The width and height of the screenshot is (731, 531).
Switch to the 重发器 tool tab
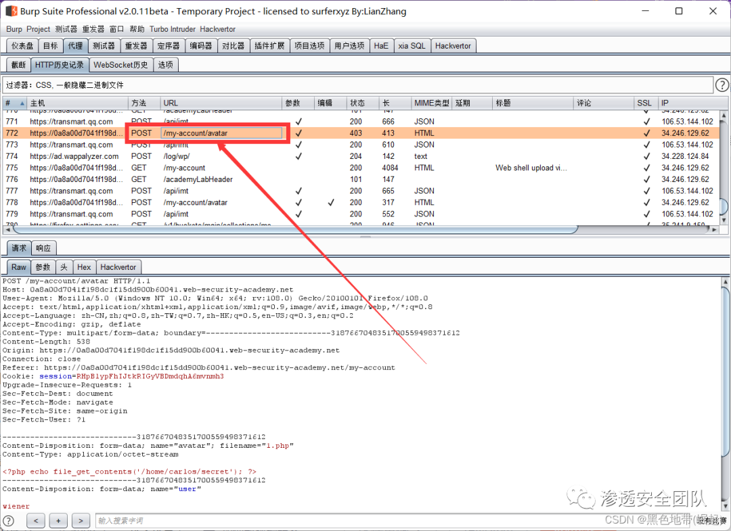136,45
